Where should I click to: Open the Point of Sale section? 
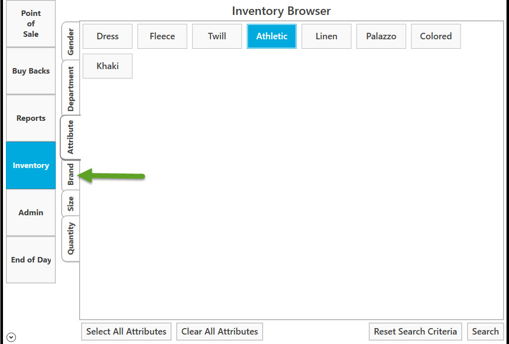pos(31,24)
